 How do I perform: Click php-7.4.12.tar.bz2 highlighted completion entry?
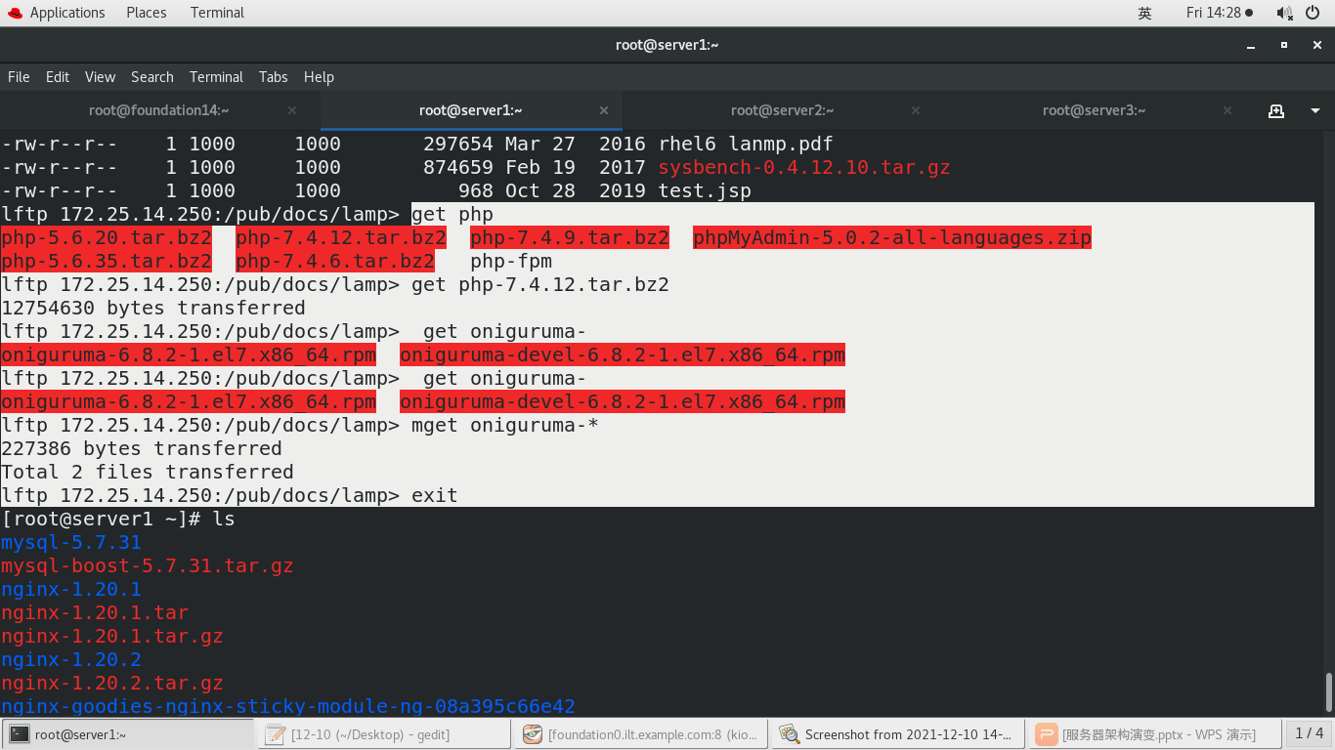click(x=341, y=237)
